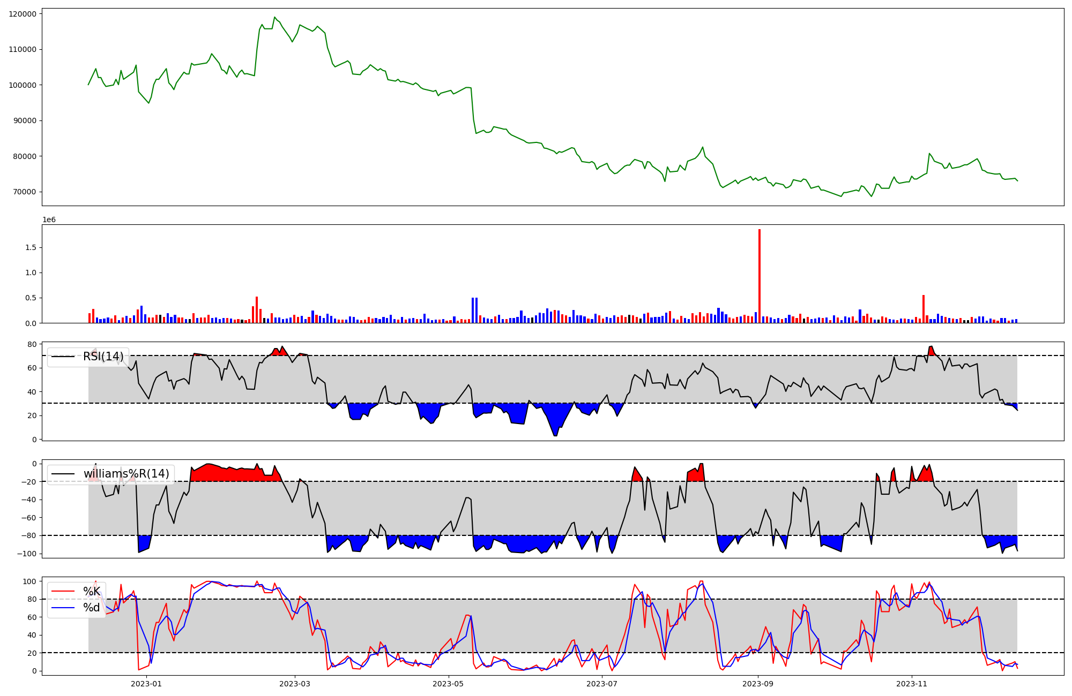Click the −100 Williams %R axis tick
Screen dimensions: 1072x696
pos(26,554)
